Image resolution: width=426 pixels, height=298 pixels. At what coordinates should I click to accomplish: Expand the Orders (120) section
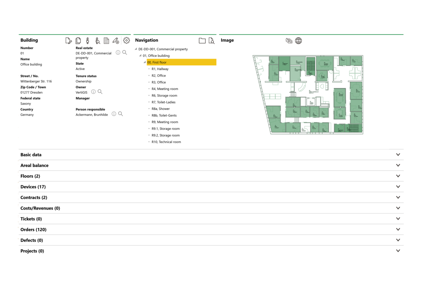point(398,229)
